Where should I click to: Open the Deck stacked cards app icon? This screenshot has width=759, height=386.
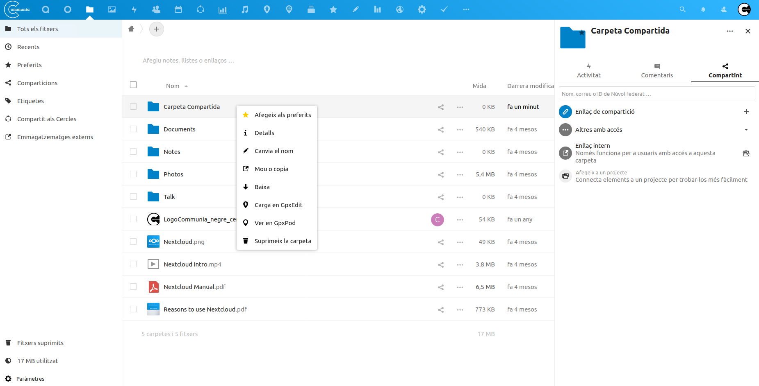311,9
